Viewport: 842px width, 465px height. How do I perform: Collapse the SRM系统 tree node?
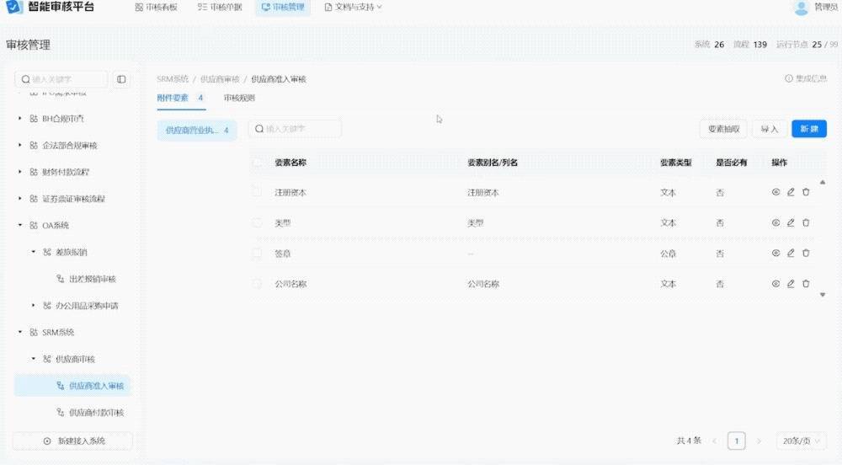click(20, 332)
